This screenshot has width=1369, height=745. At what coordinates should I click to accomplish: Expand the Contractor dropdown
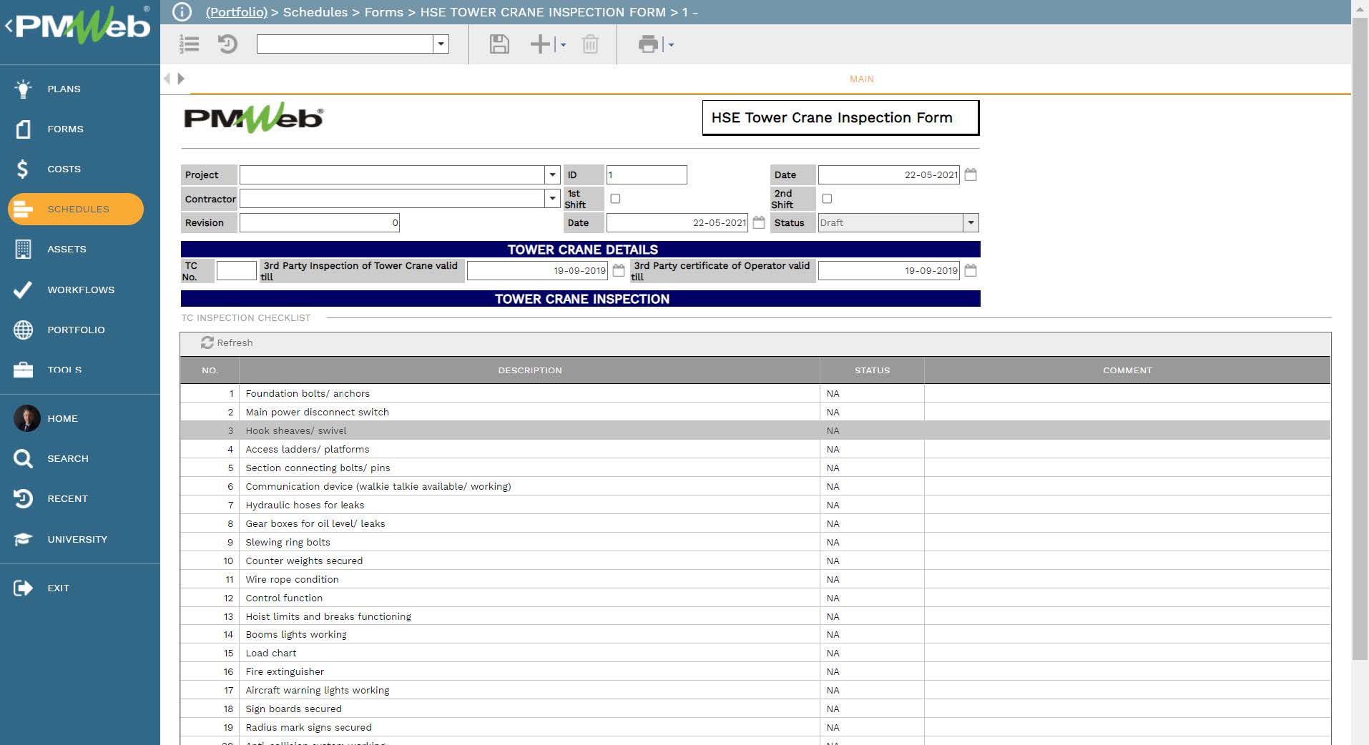coord(552,198)
